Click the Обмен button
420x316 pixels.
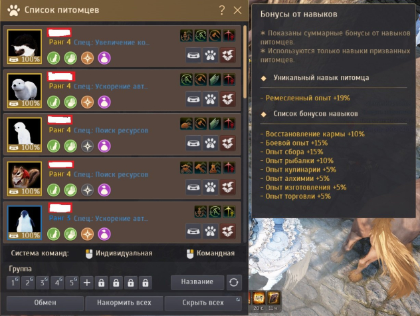click(45, 303)
